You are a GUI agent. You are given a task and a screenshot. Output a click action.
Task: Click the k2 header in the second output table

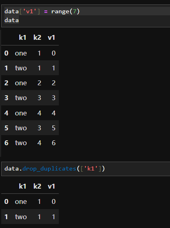coord(37,186)
